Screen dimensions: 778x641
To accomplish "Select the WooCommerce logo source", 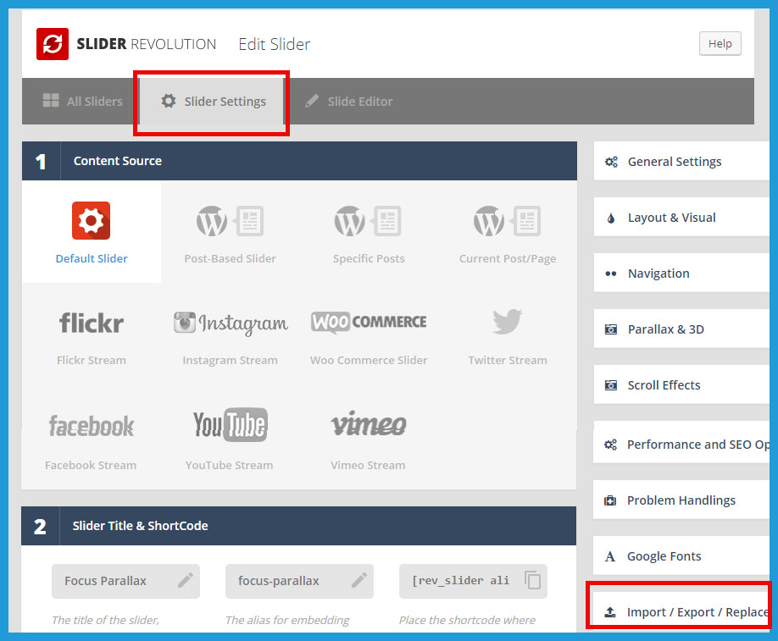I will click(369, 323).
